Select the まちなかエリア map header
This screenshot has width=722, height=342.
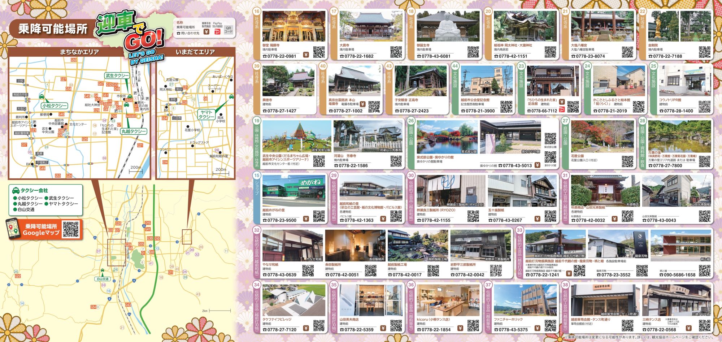tap(79, 52)
